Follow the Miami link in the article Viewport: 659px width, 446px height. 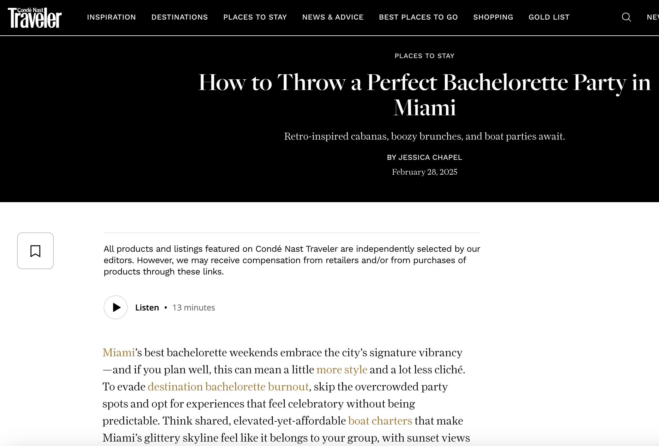click(119, 353)
